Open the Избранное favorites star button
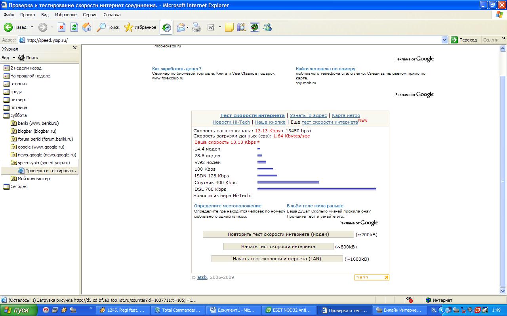 (x=140, y=27)
